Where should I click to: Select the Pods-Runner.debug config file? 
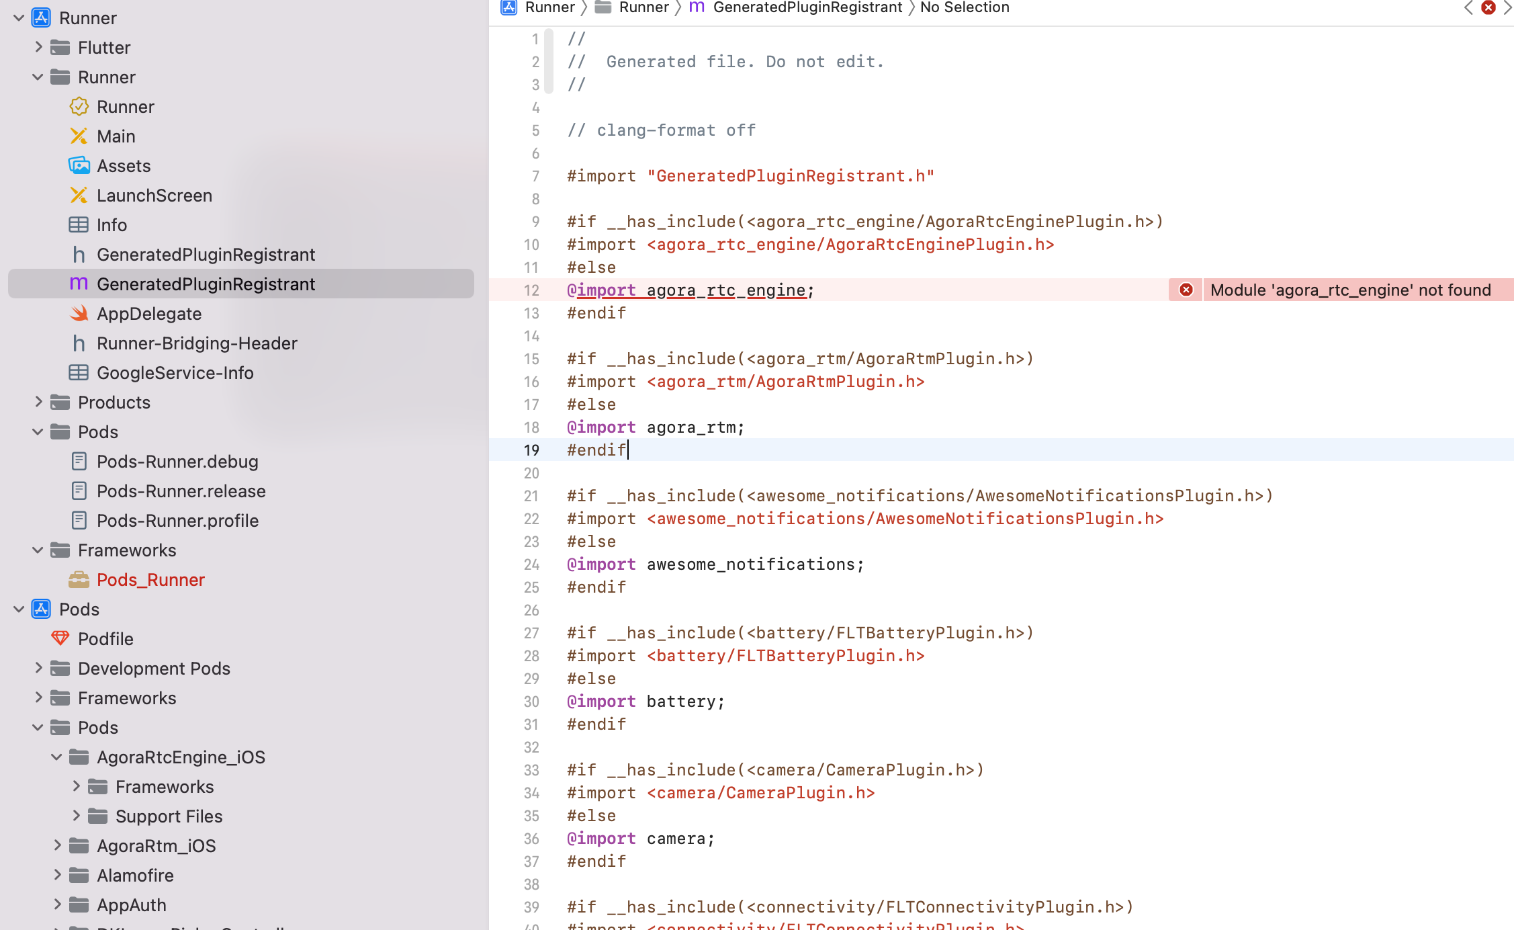coord(177,461)
